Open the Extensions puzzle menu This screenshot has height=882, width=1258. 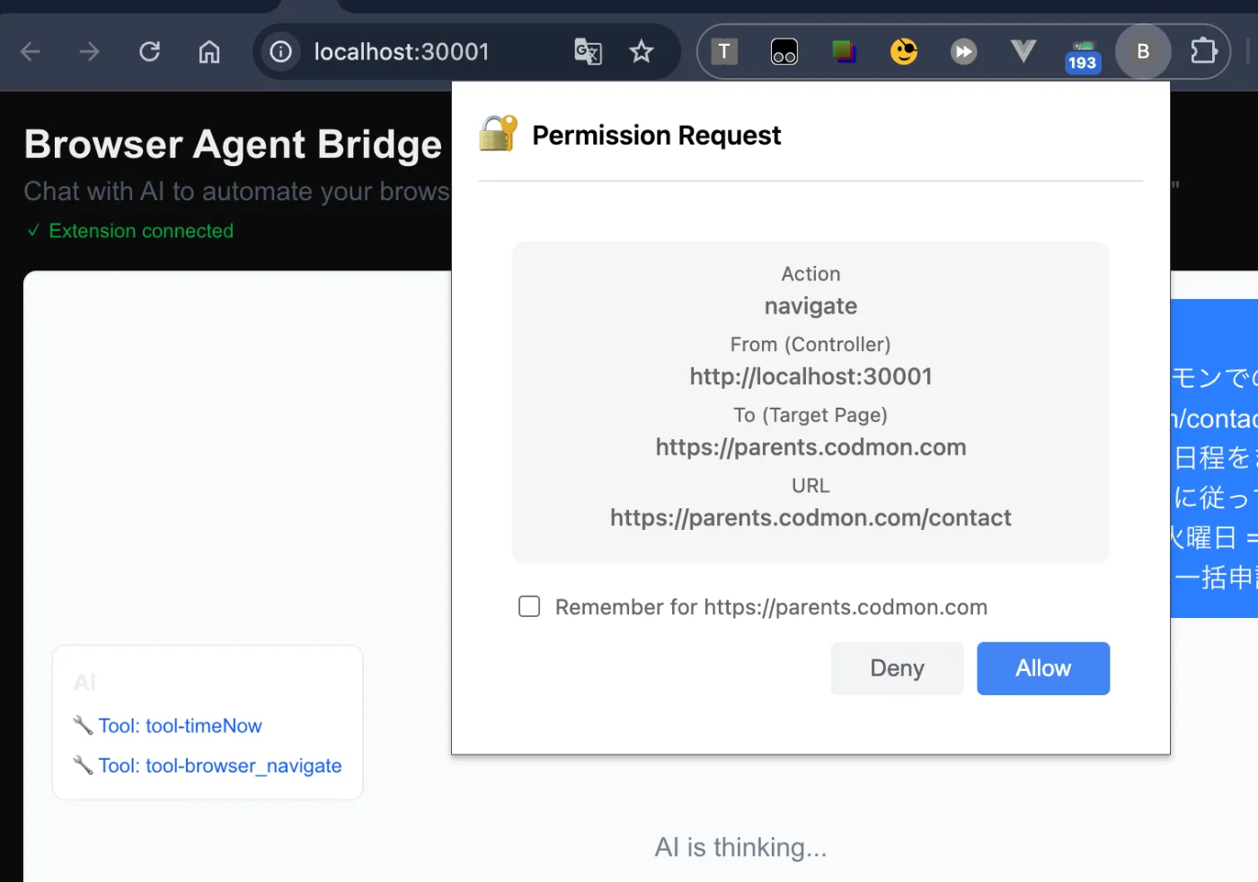pos(1203,52)
